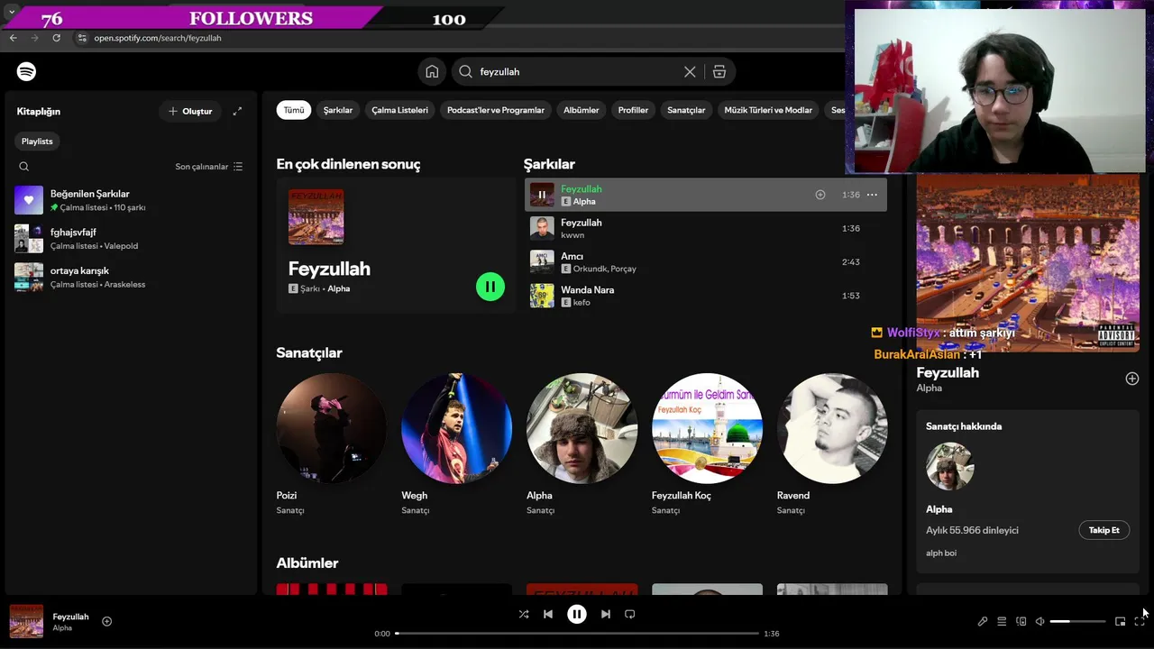The height and width of the screenshot is (649, 1154).
Task: Click the Albümler section heading
Action: coord(307,562)
